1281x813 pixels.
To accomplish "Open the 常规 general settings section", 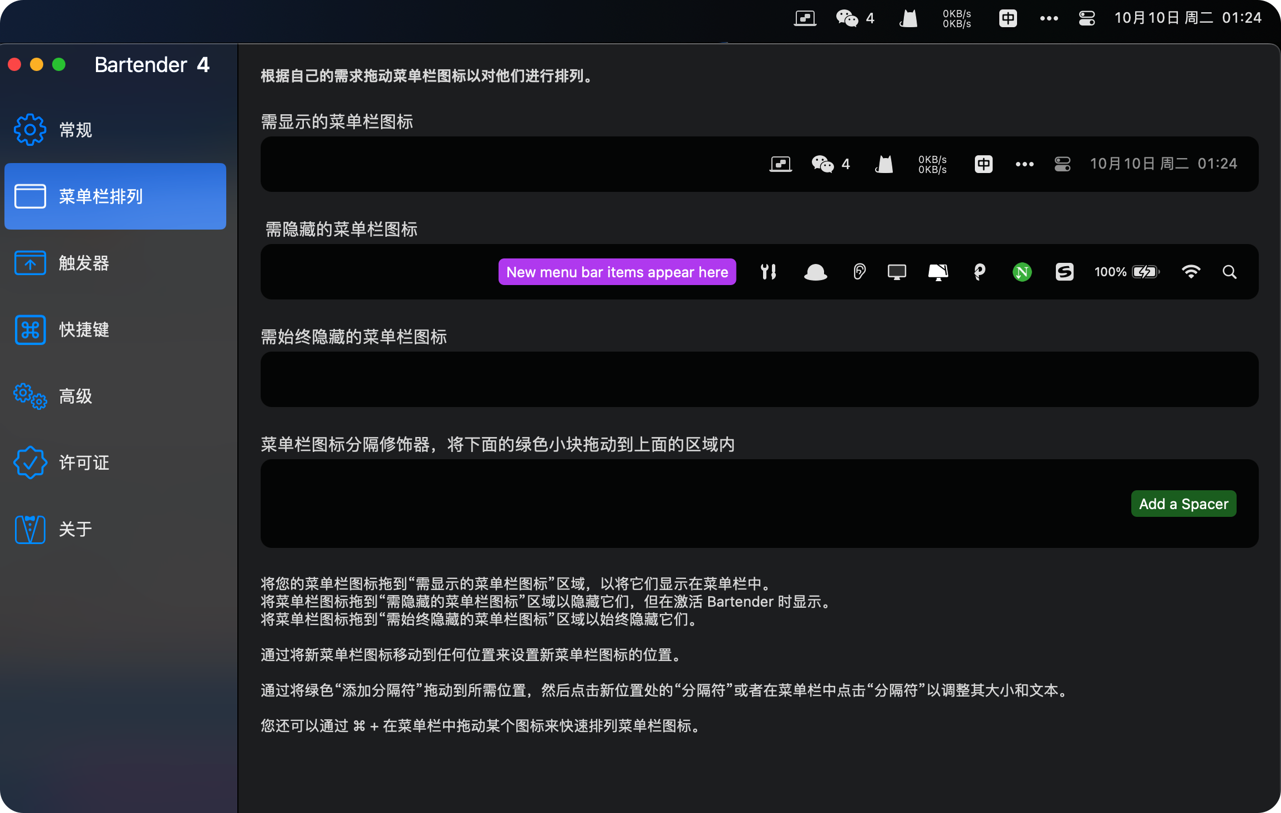I will 75,130.
